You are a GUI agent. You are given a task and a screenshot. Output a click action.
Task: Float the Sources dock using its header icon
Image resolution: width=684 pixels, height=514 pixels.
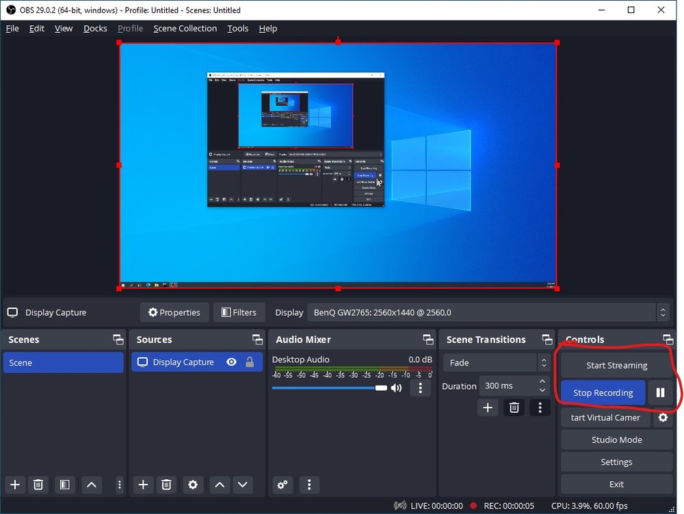(257, 340)
